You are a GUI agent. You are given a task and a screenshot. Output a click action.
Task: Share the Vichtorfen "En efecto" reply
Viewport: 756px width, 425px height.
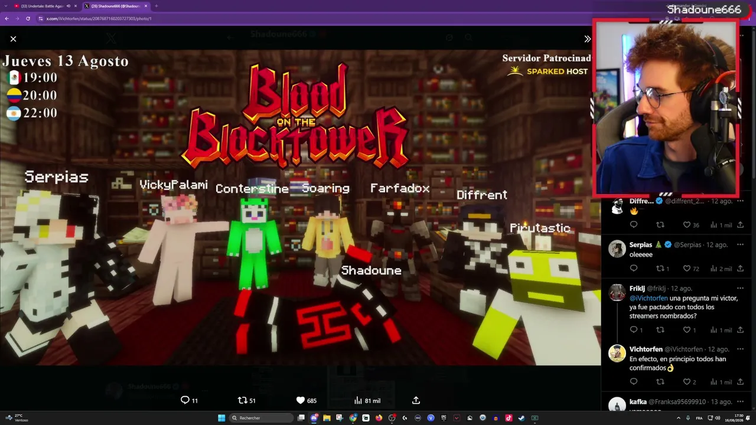(x=740, y=382)
